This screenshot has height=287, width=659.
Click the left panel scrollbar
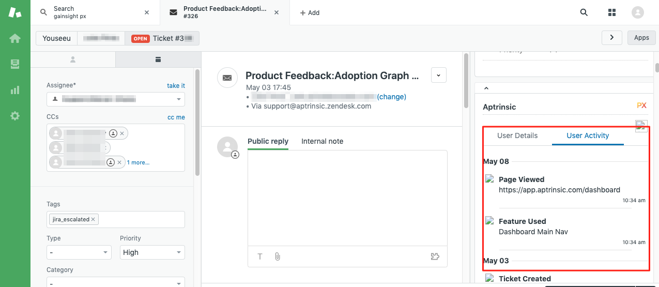pyautogui.click(x=197, y=122)
